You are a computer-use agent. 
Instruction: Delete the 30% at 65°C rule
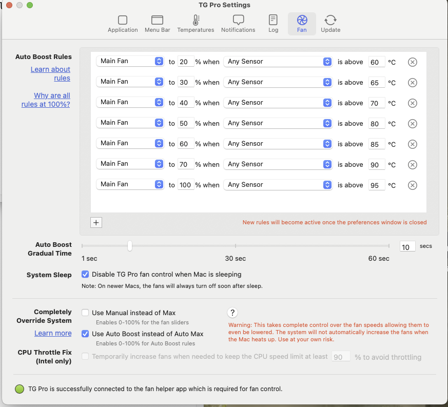[412, 83]
